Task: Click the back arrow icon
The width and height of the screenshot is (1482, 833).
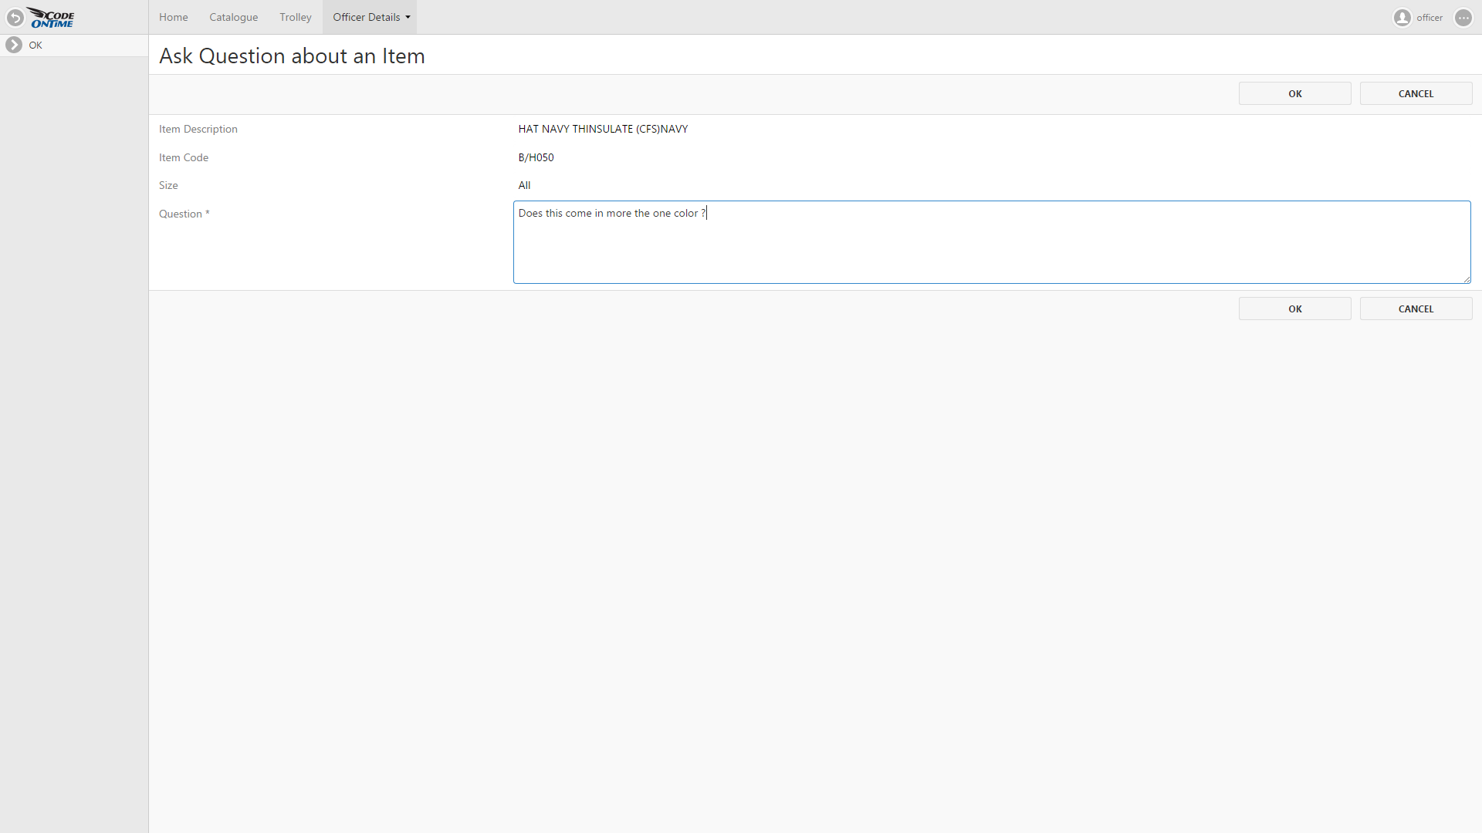Action: (15, 17)
